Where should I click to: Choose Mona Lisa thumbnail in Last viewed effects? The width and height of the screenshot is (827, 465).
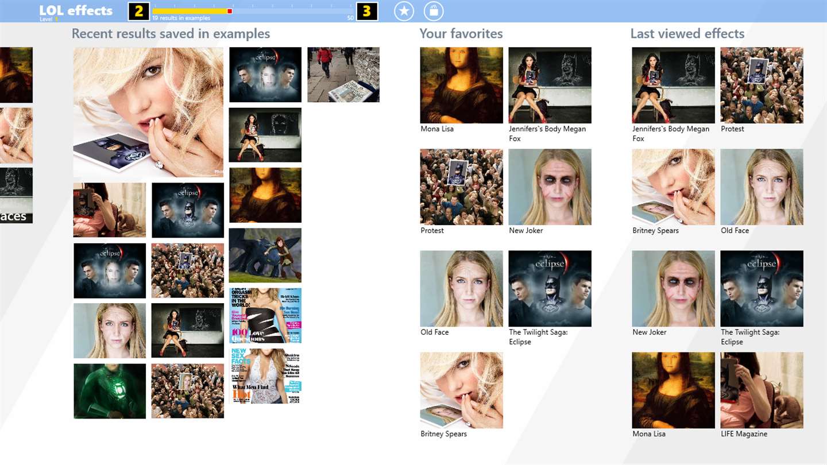674,390
